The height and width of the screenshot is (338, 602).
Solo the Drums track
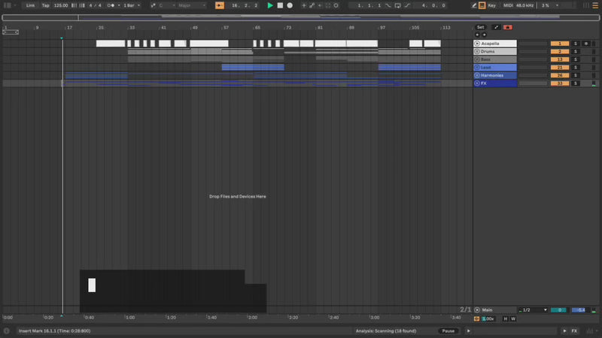pos(576,52)
